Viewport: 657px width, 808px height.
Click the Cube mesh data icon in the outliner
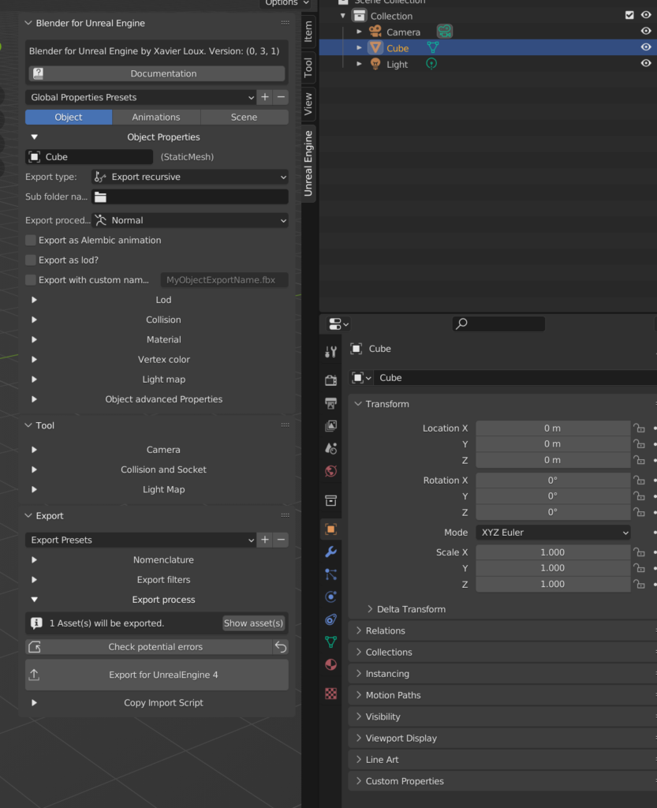pos(432,48)
